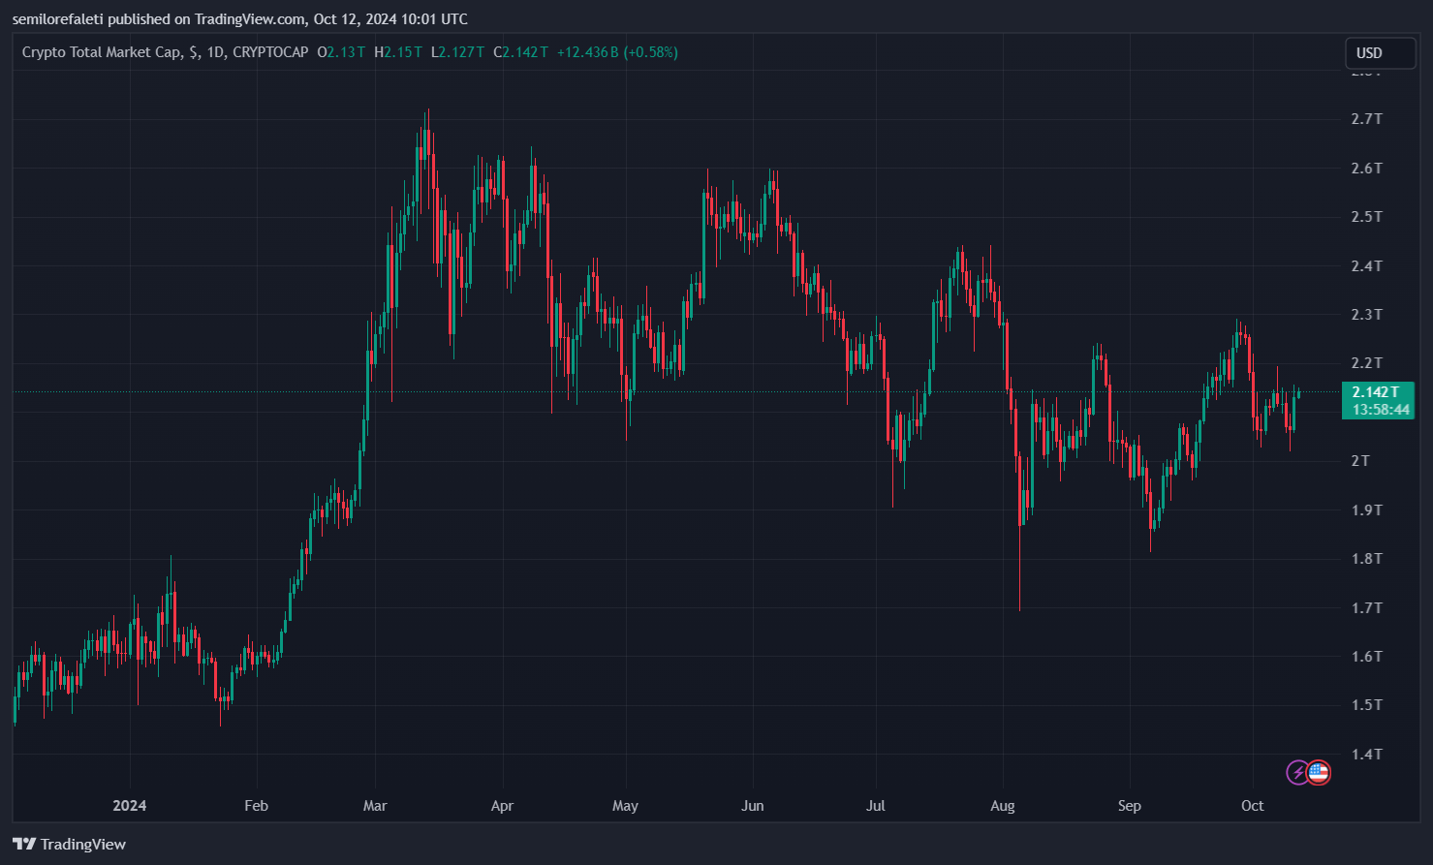Click the 1.8T price axis label
Viewport: 1433px width, 865px height.
1366,558
